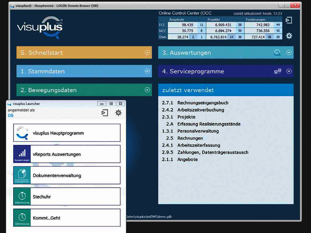Click the logout icon next to OCC table
This screenshot has width=311, height=233.
289,20
